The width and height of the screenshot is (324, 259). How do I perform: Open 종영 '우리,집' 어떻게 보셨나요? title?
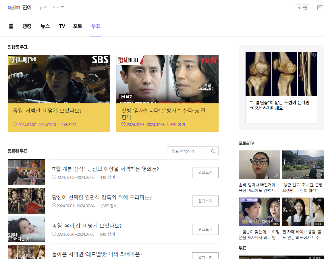tap(87, 226)
